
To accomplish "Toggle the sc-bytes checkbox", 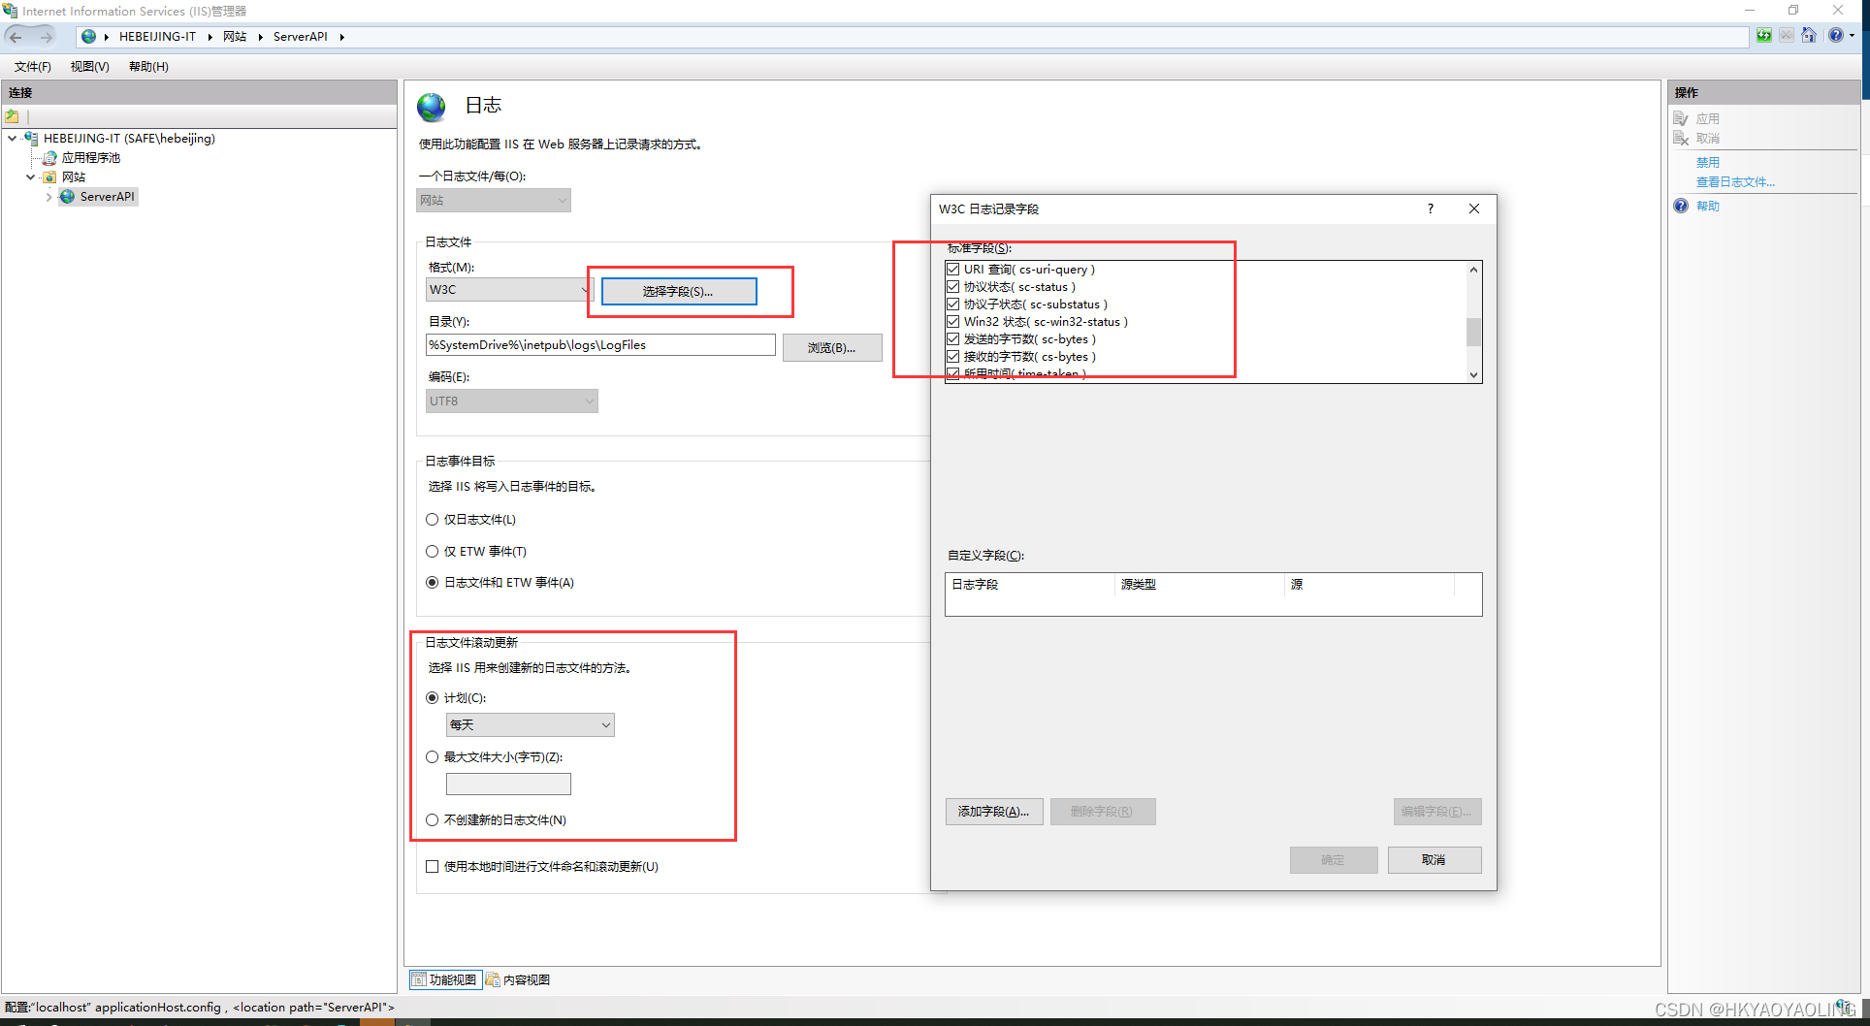I will pyautogui.click(x=953, y=339).
